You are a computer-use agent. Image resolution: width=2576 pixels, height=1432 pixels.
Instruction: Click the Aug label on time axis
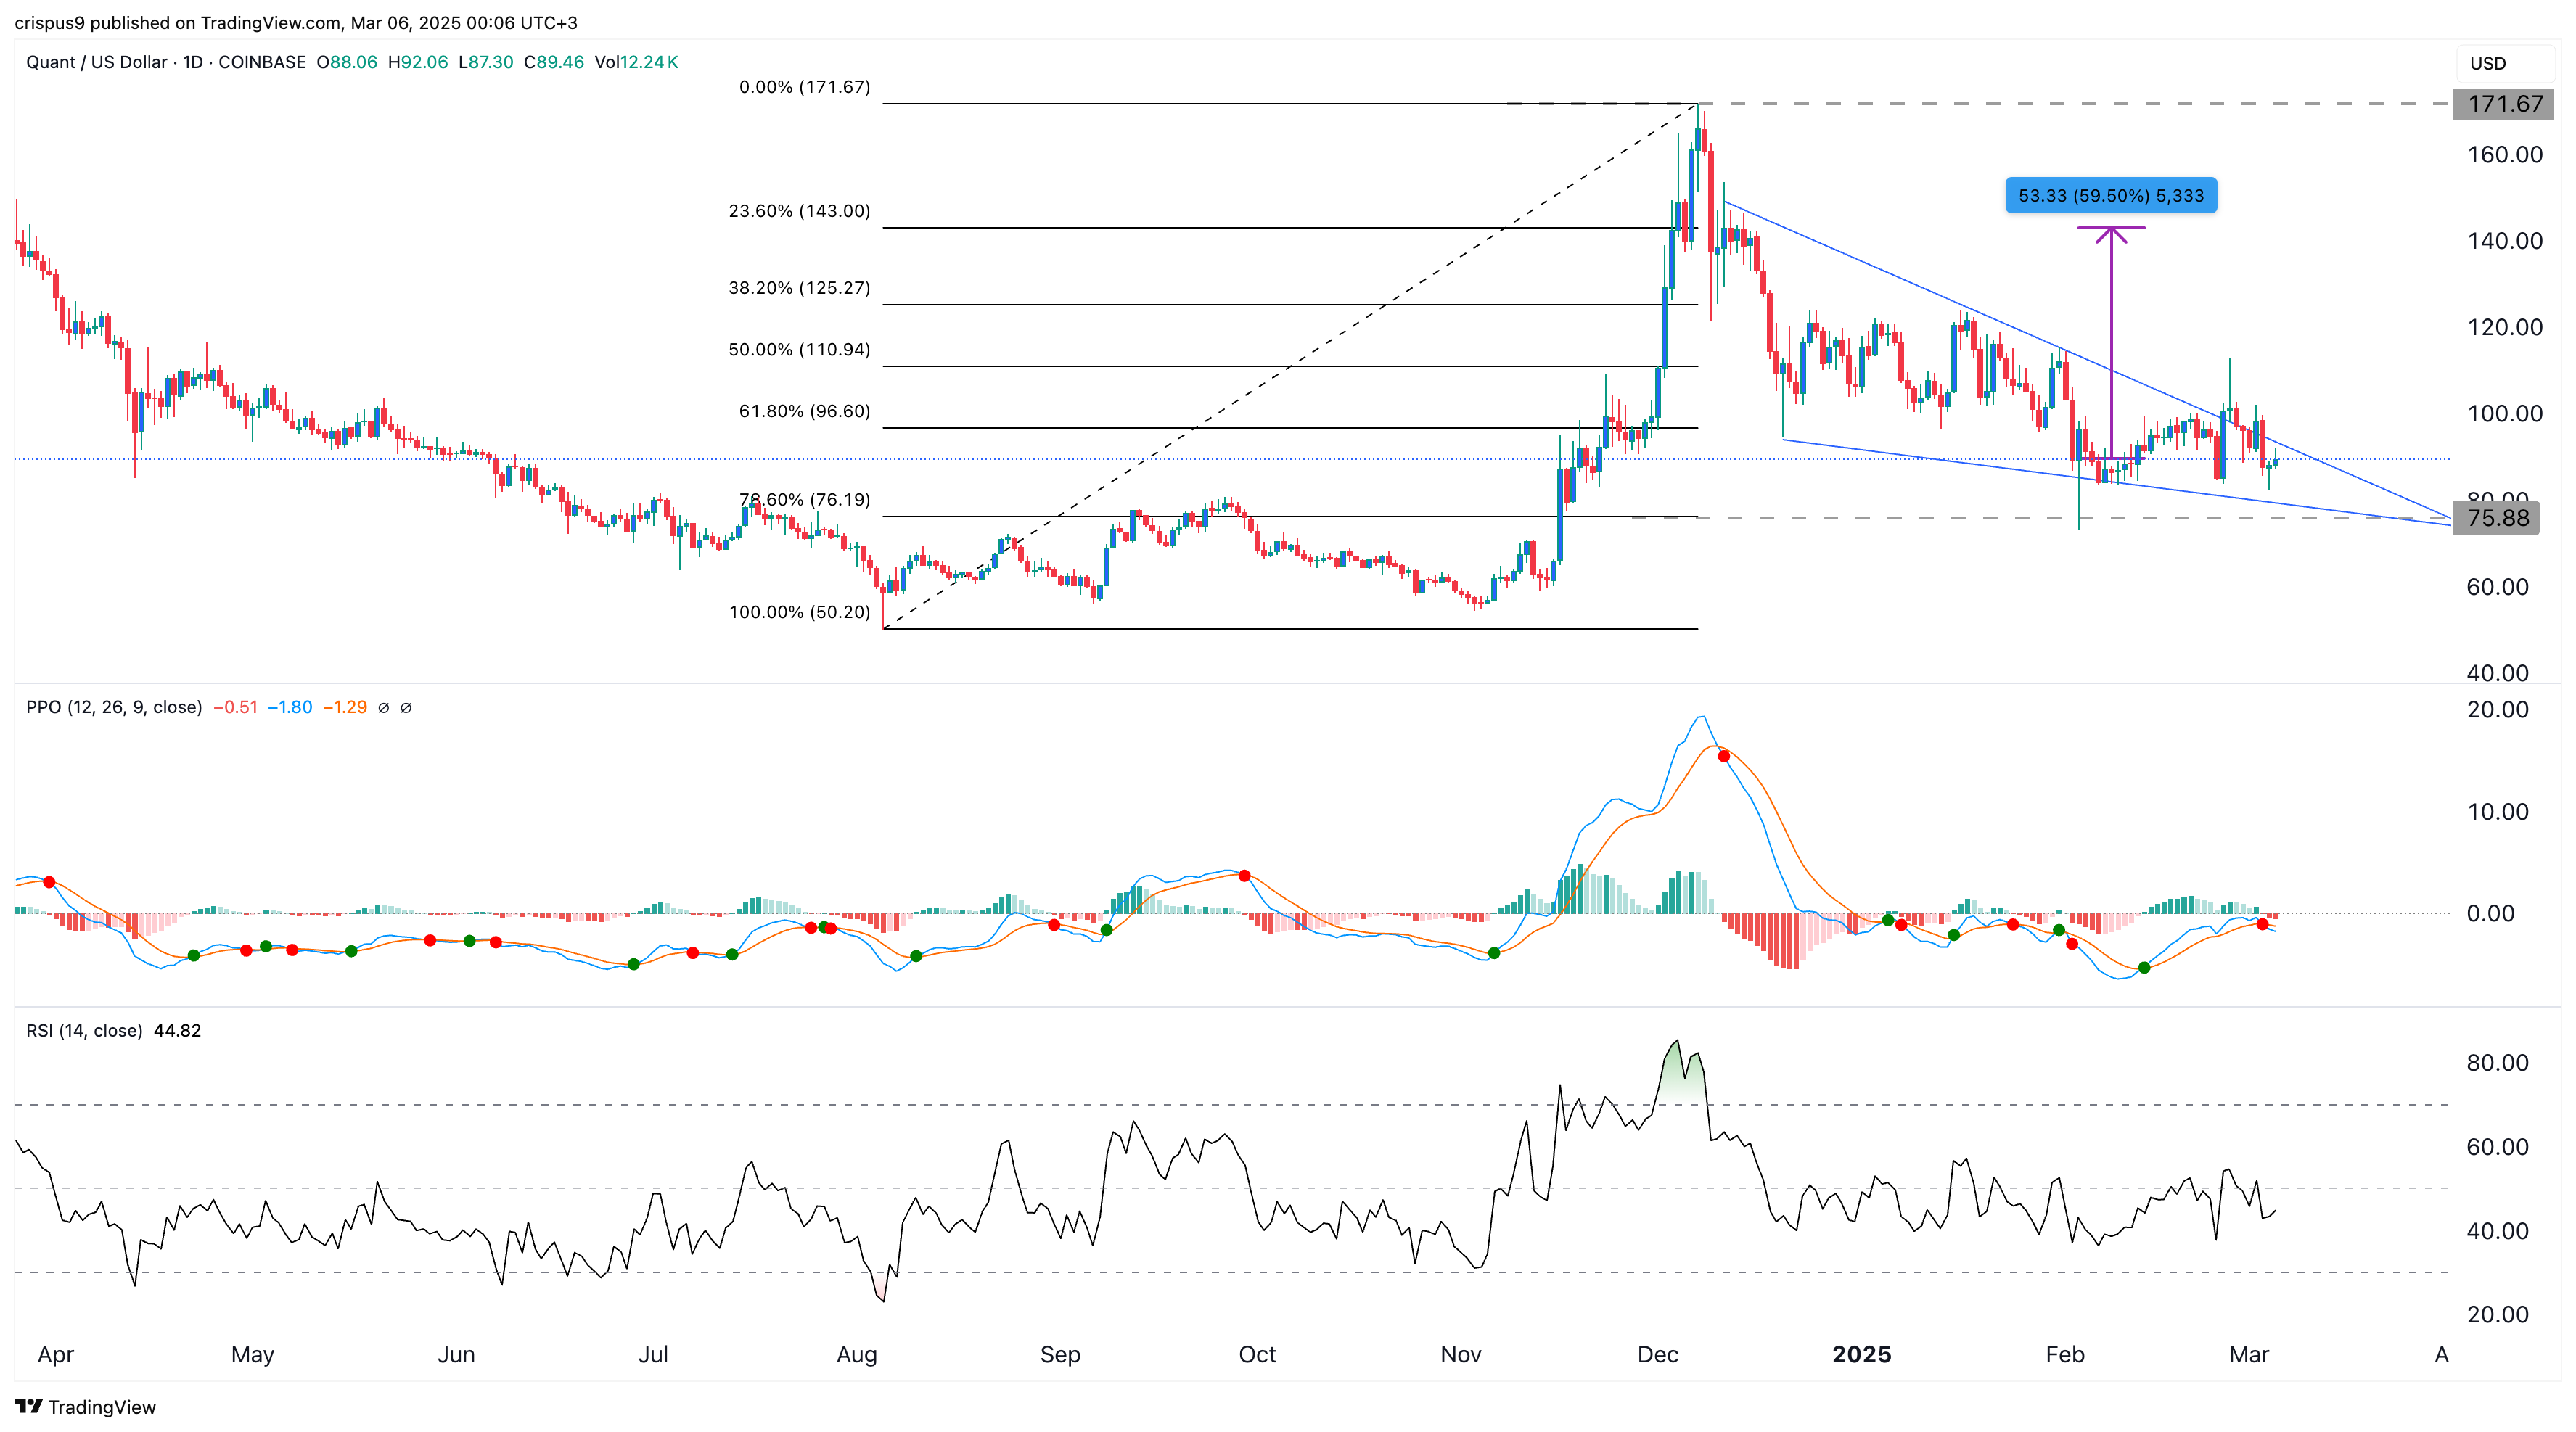[x=857, y=1354]
